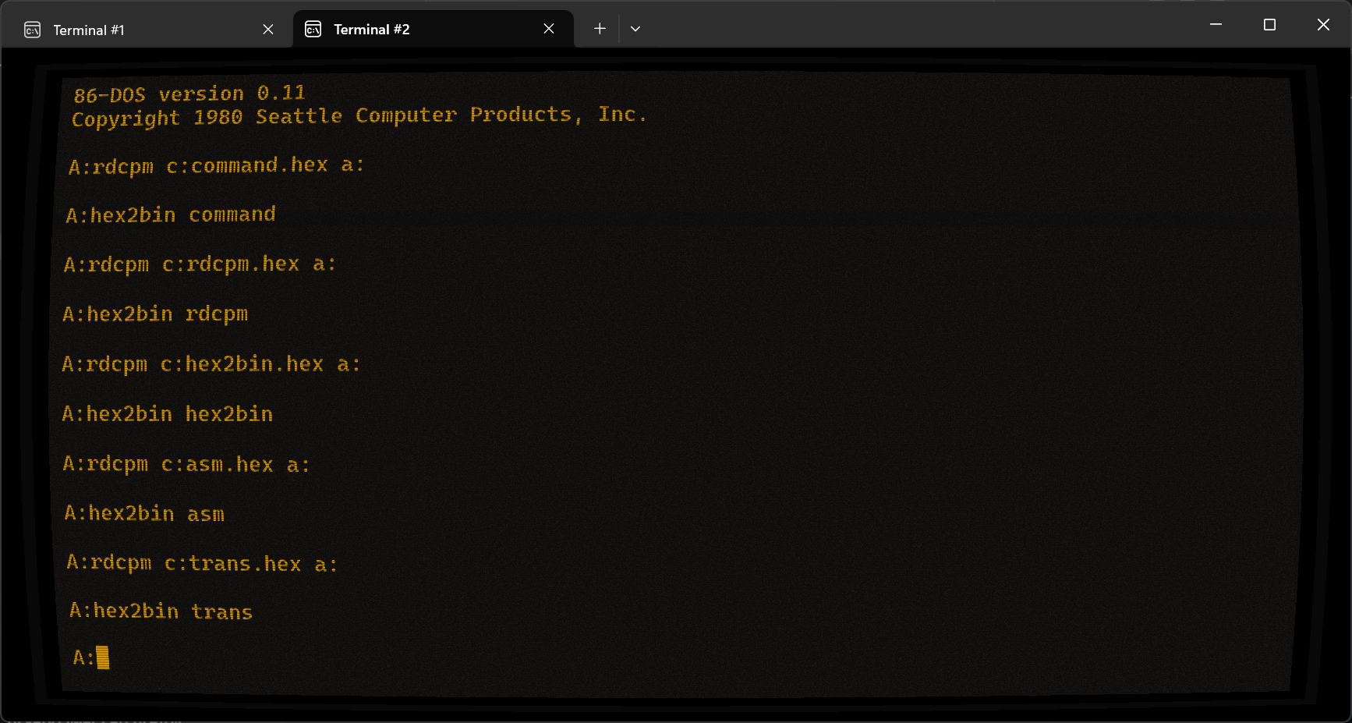
Task: Maximize the terminal window
Action: click(x=1269, y=25)
